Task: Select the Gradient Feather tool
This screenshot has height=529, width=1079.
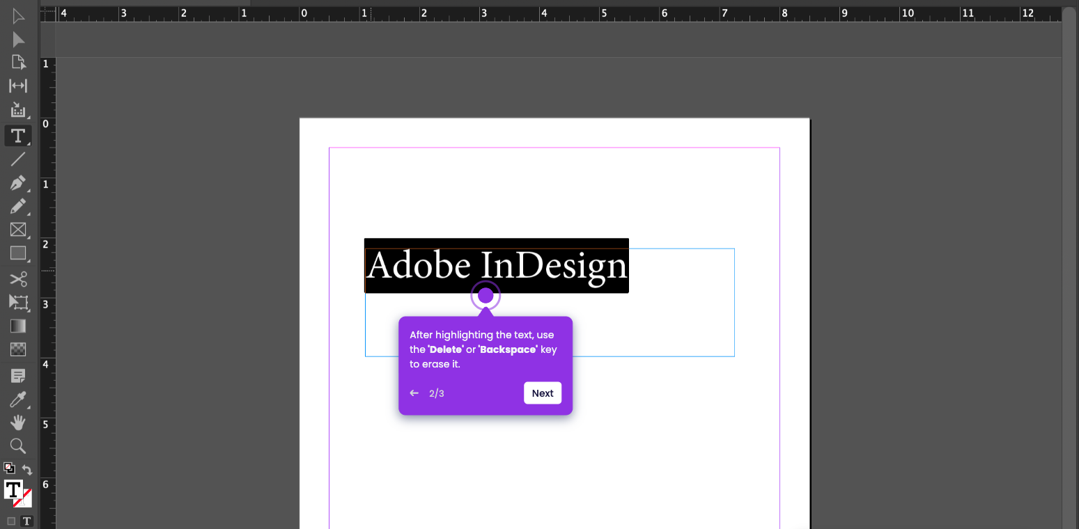Action: tap(18, 349)
